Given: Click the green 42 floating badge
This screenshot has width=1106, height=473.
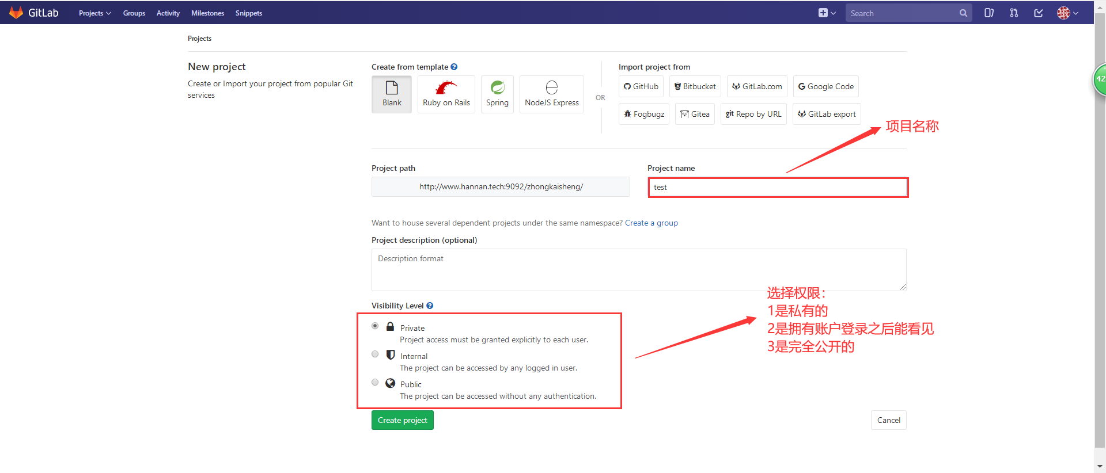Looking at the screenshot, I should (1100, 79).
